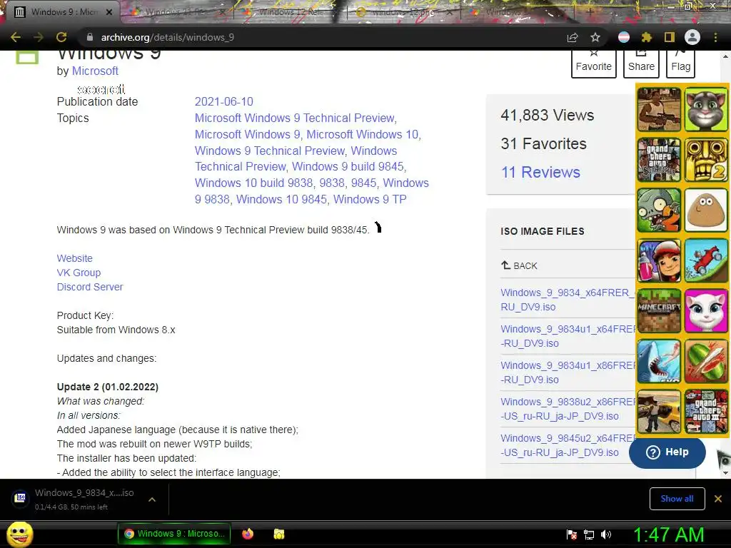Go back using the browser back arrow
Screen dimensions: 731x548
coord(16,37)
